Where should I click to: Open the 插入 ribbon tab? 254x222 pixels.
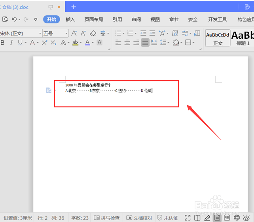point(70,20)
